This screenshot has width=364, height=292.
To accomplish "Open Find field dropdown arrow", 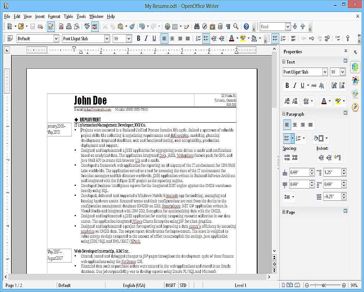I will coord(288,26).
